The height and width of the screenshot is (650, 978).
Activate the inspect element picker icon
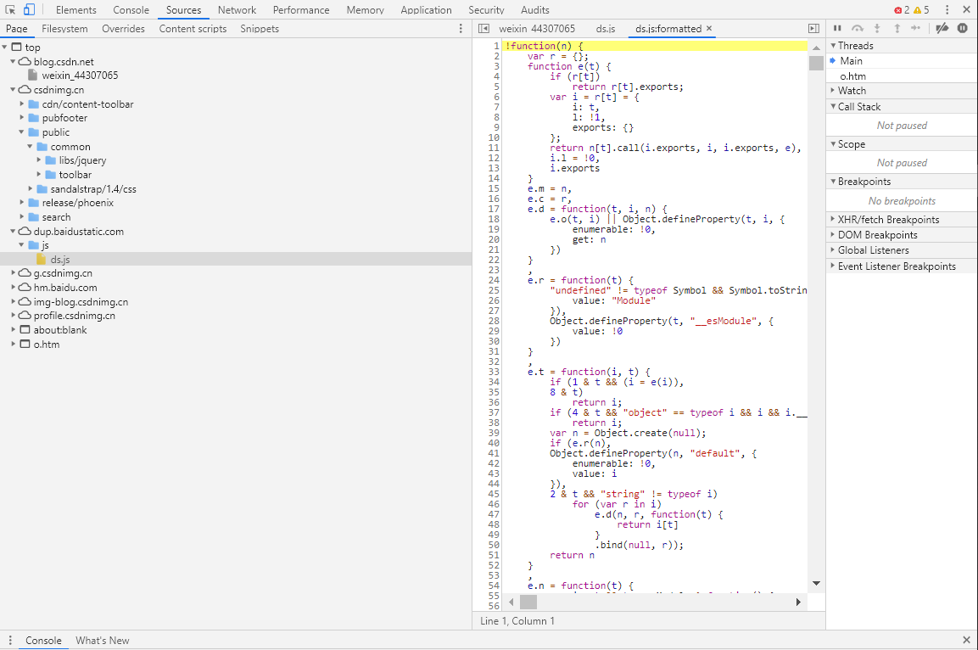(x=10, y=9)
